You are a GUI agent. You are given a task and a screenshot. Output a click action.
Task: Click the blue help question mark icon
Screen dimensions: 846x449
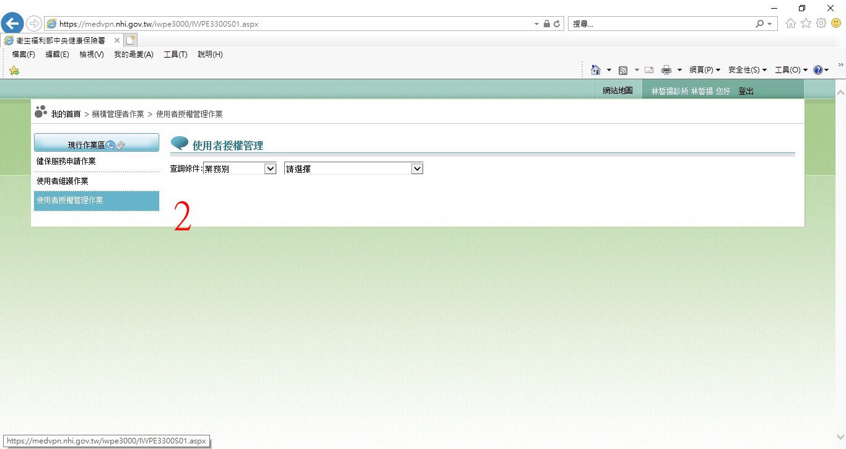(x=818, y=70)
